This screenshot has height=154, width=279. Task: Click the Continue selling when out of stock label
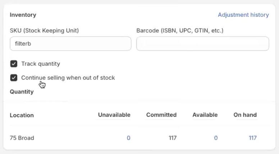[x=68, y=78]
